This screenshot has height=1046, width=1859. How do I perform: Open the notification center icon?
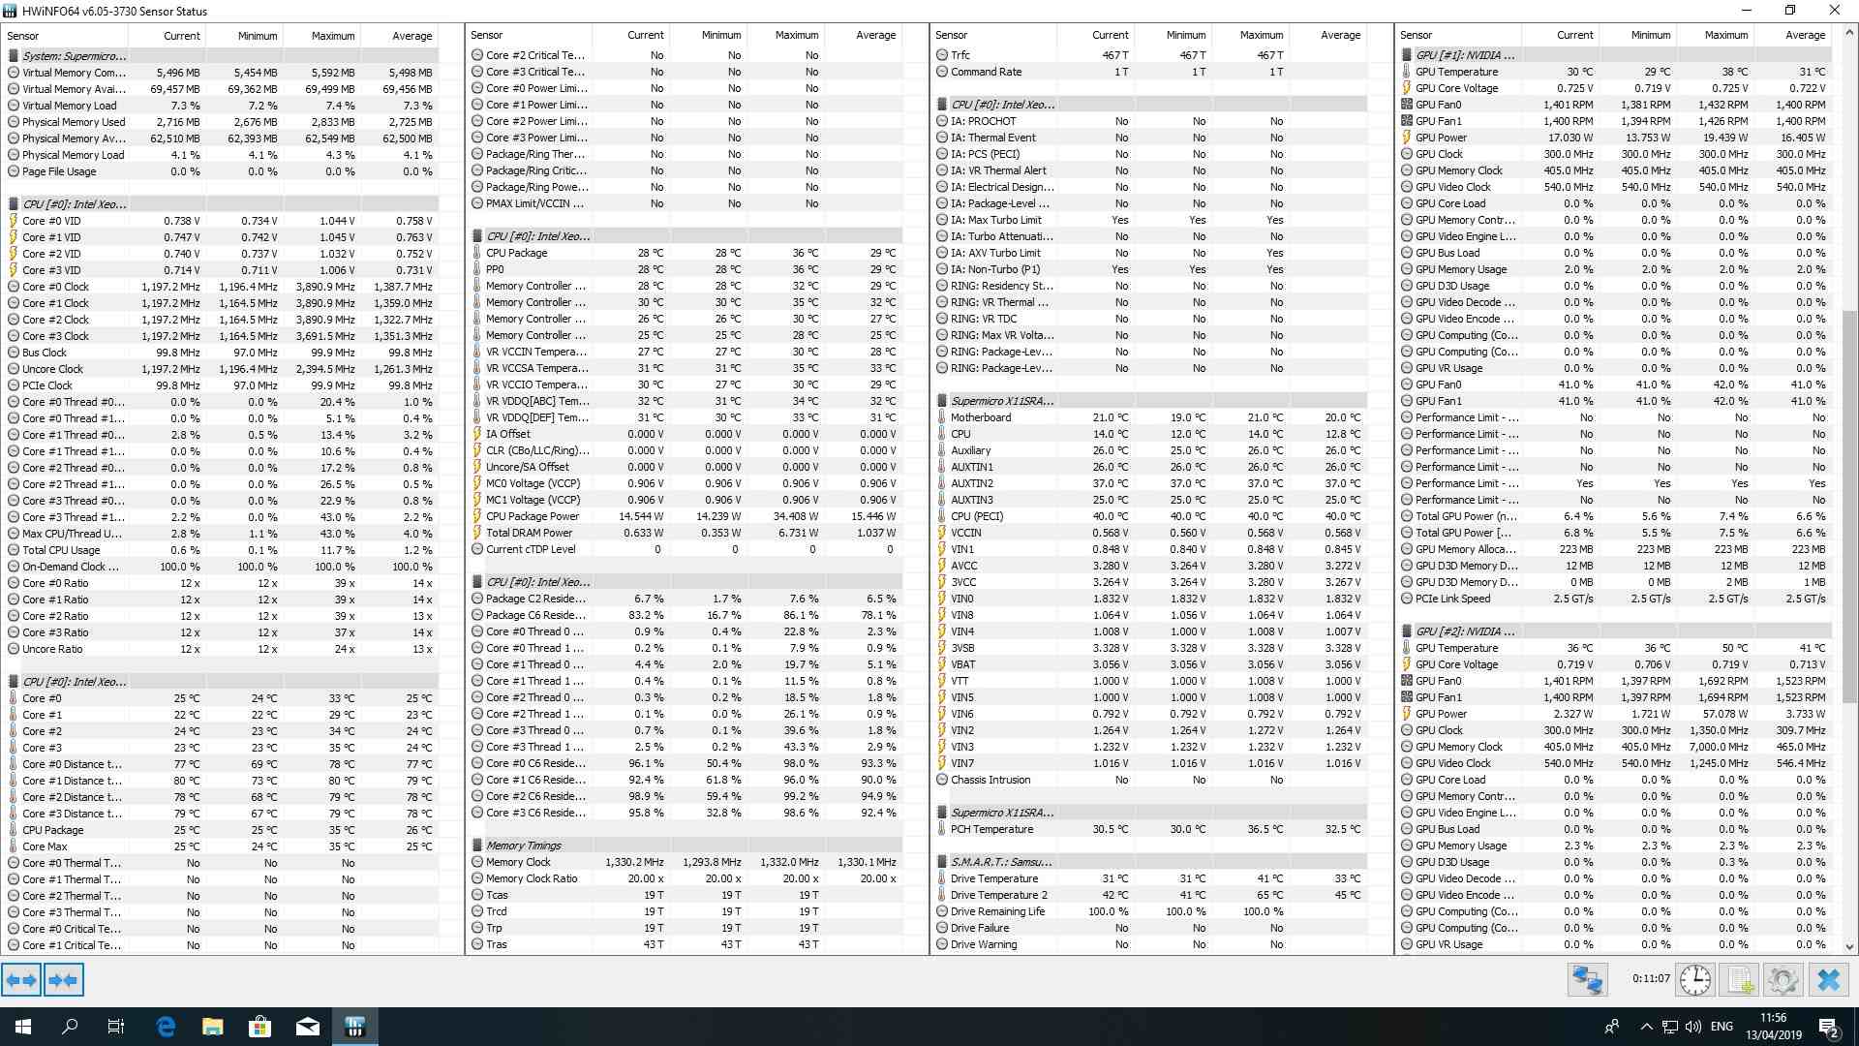(1829, 1027)
